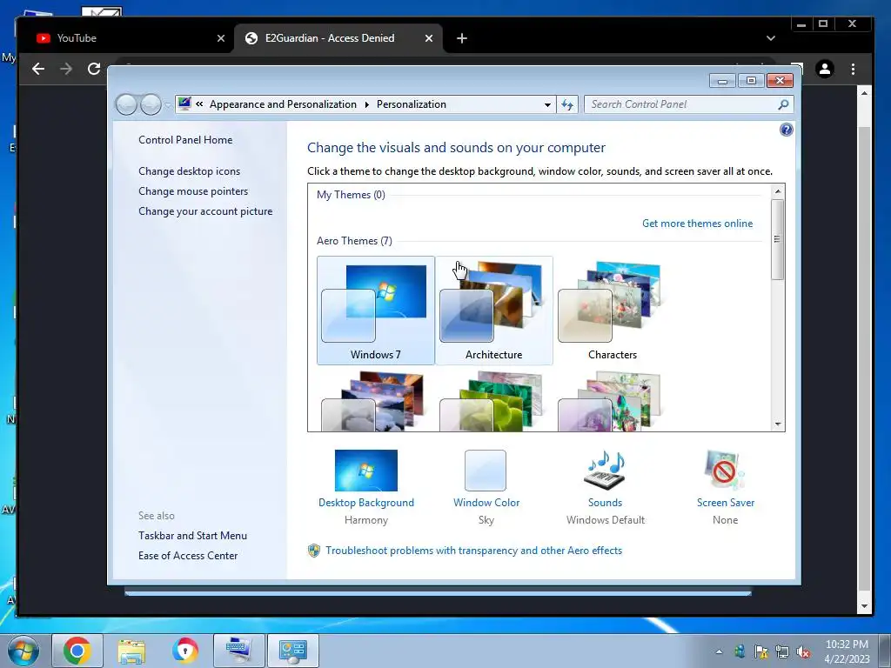The height and width of the screenshot is (668, 891).
Task: Click the Personalization breadcrumb
Action: 411,104
